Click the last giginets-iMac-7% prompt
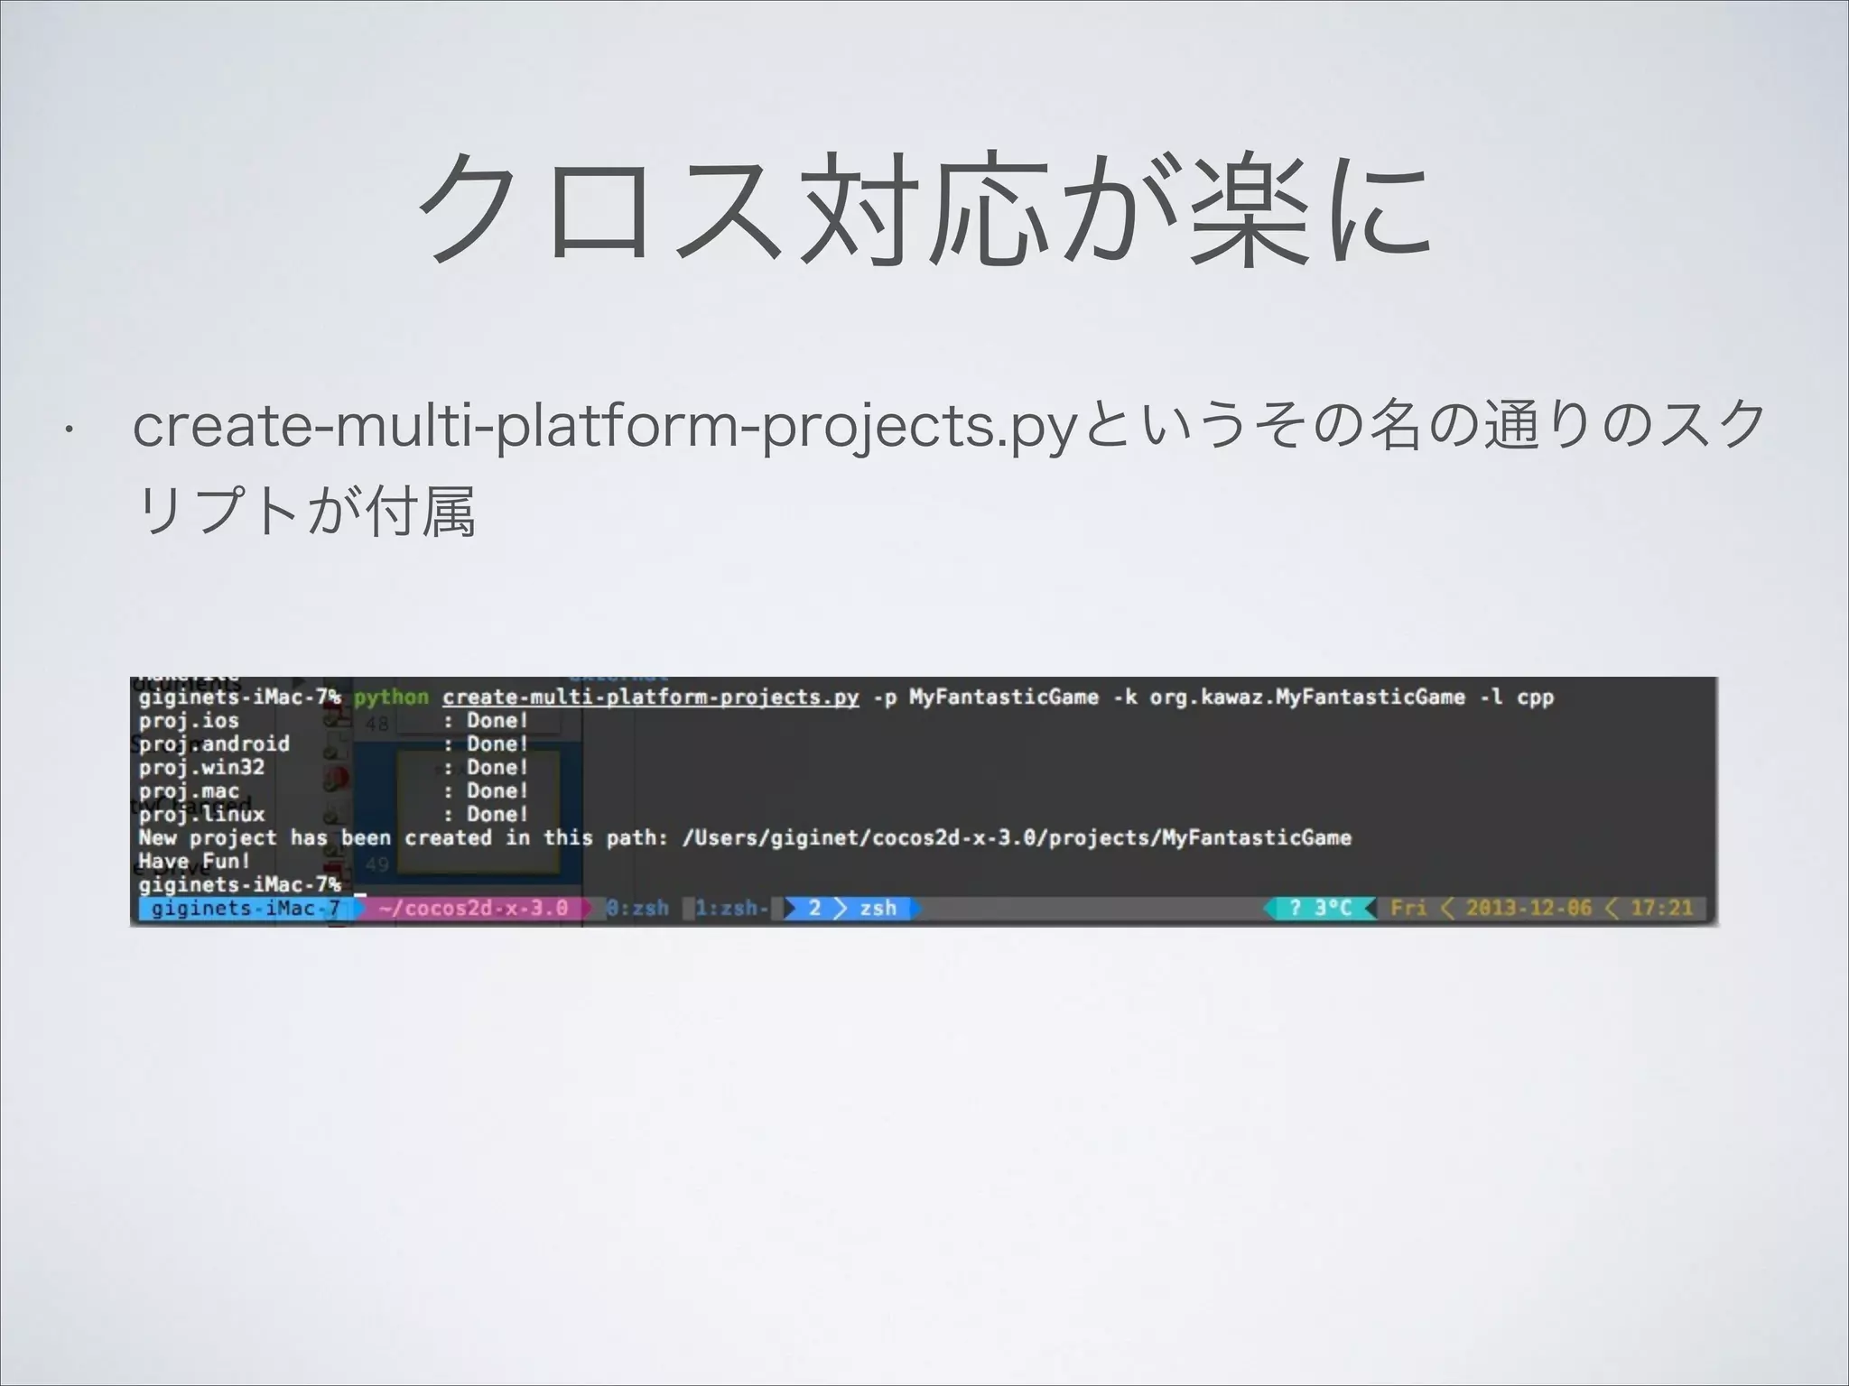This screenshot has height=1386, width=1849. [239, 884]
